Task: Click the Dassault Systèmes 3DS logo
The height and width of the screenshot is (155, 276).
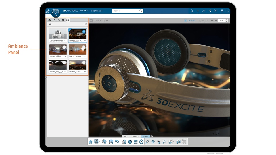Action: tap(47, 11)
